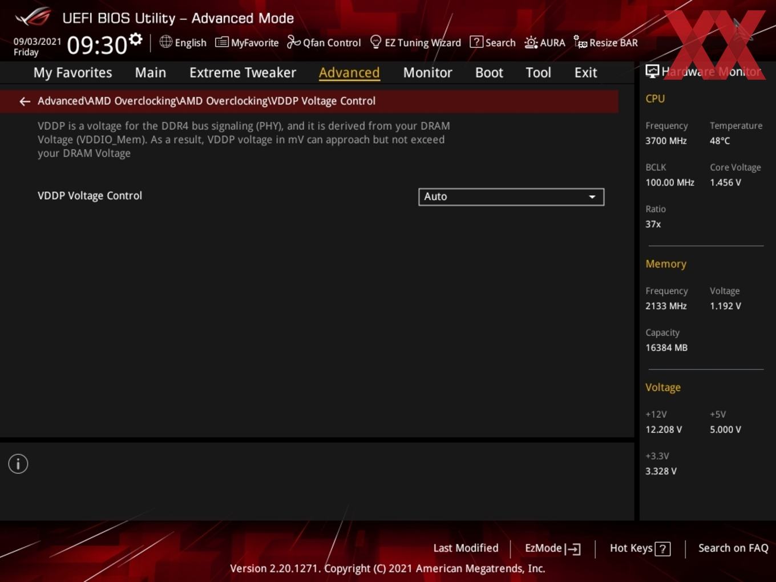Click the Voltage section heading

pyautogui.click(x=663, y=387)
